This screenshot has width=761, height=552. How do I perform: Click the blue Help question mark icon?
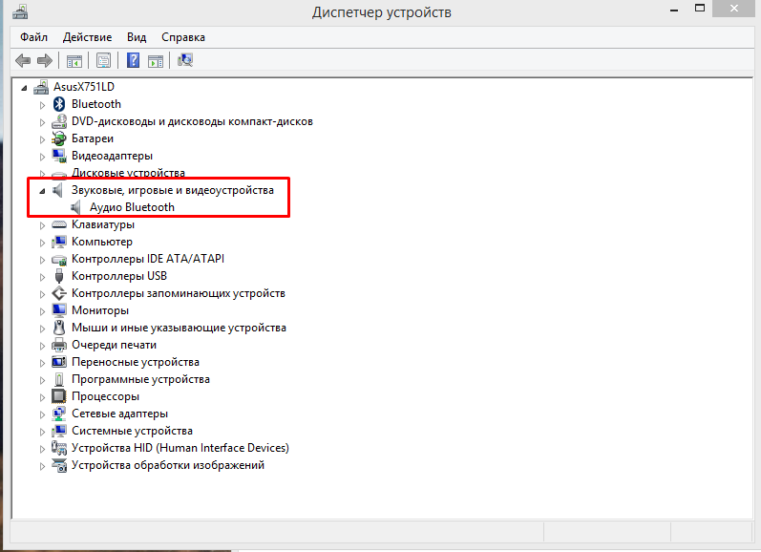pyautogui.click(x=133, y=61)
